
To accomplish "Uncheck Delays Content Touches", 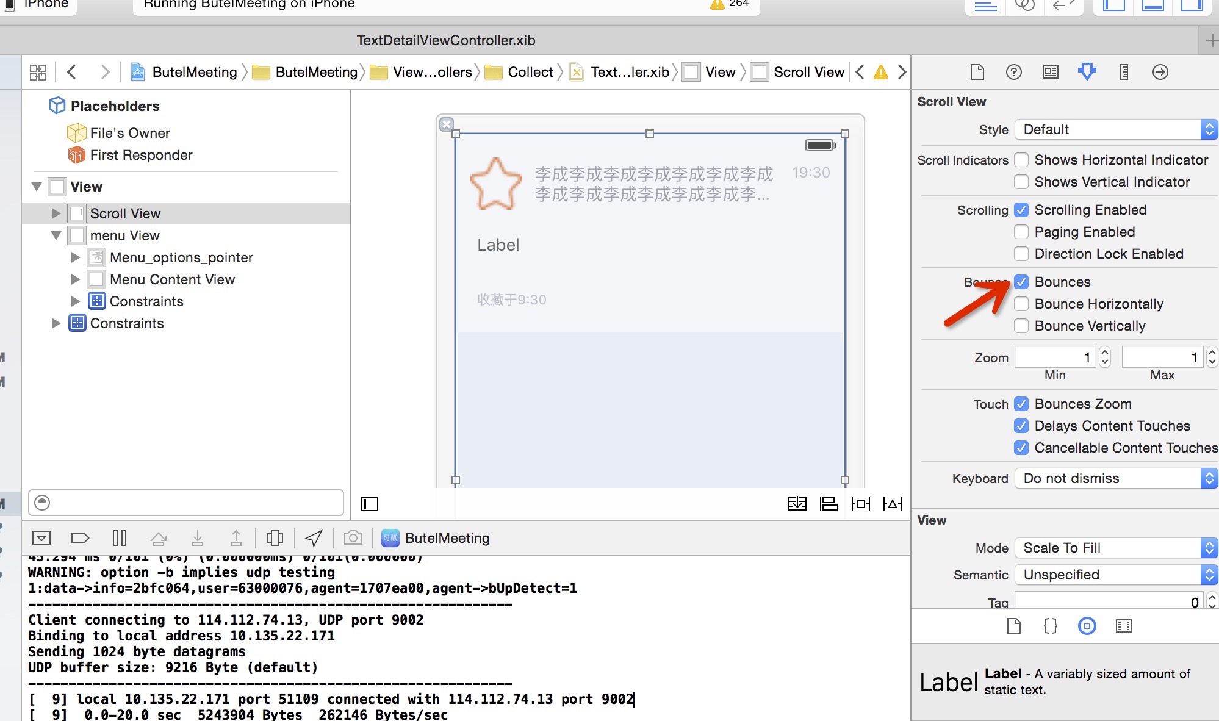I will pyautogui.click(x=1021, y=426).
